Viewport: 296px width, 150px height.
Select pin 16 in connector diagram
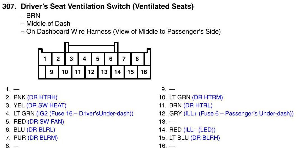[x=144, y=72]
